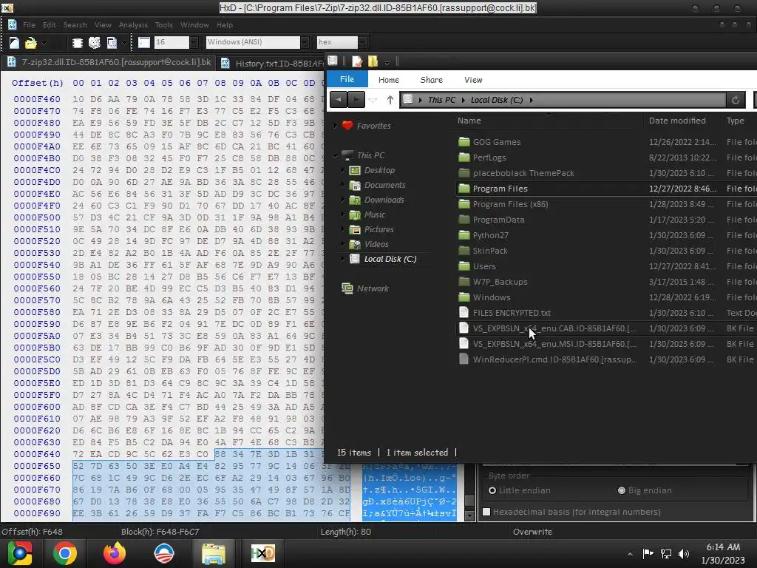Select Documents in navigation pane
757x568 pixels.
(x=384, y=185)
